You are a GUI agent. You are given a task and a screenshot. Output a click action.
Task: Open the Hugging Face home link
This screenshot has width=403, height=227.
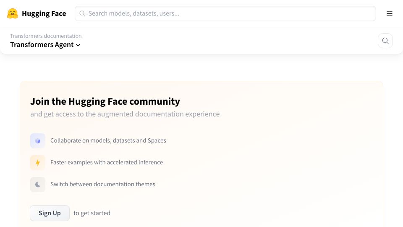tap(37, 13)
